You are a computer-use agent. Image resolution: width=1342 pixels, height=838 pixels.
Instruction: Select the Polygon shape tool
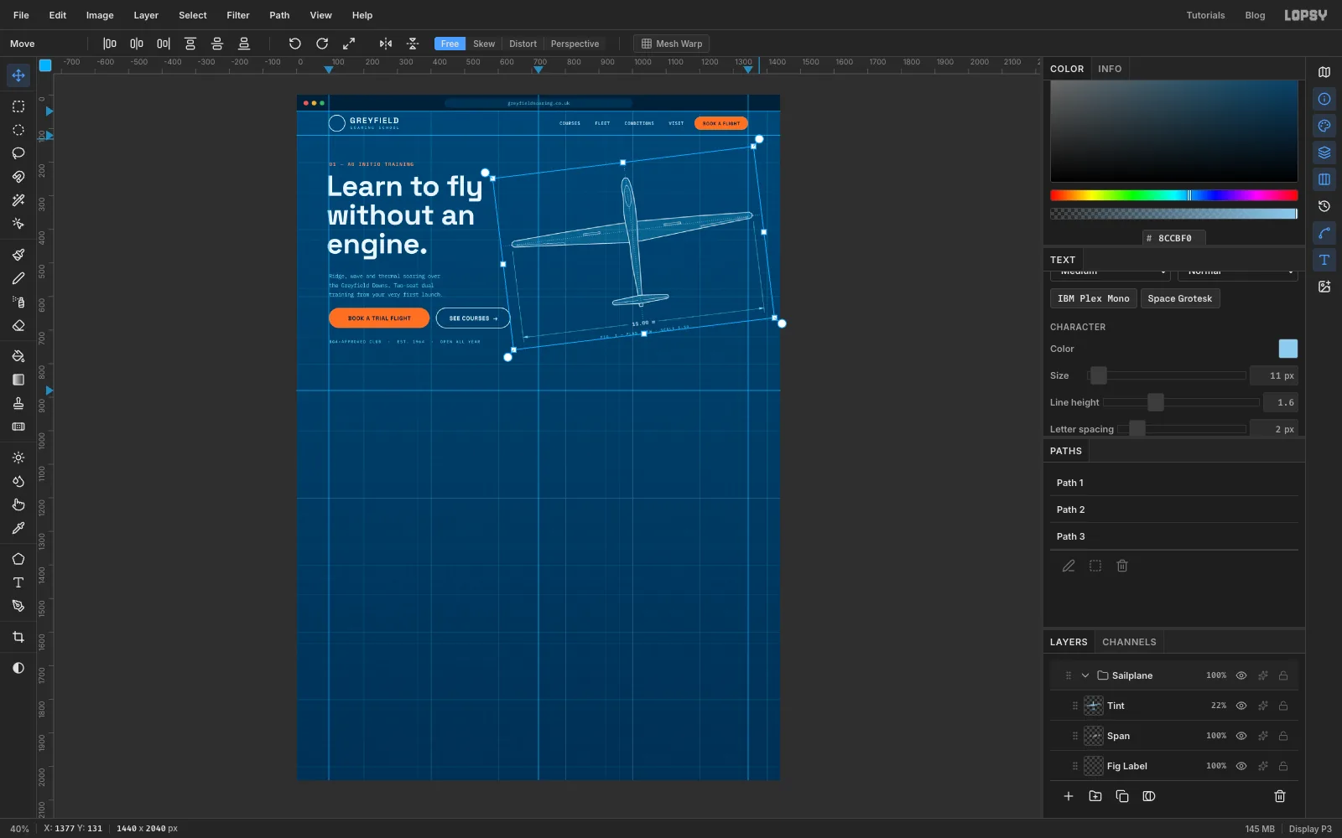click(x=18, y=559)
